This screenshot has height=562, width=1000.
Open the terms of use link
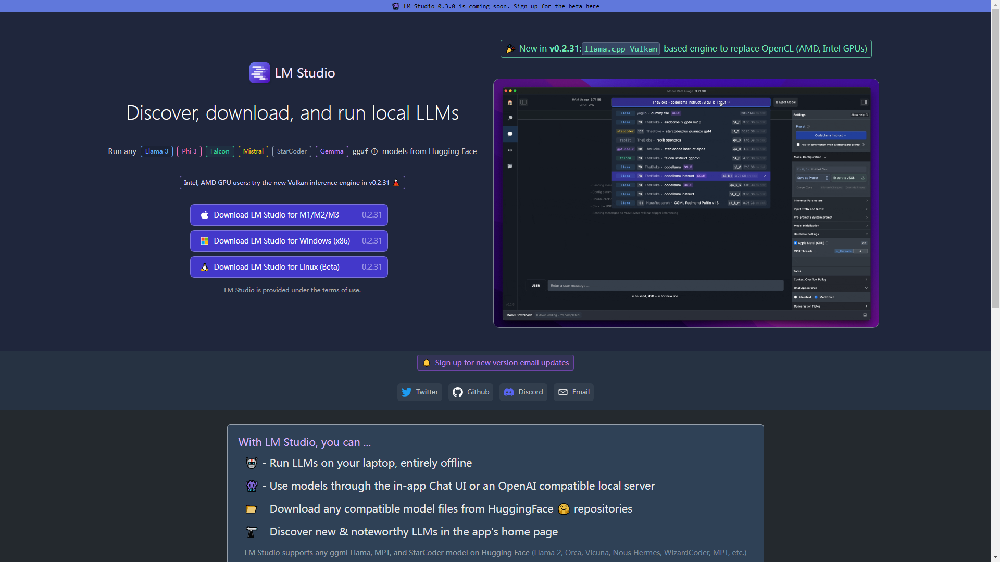[341, 290]
